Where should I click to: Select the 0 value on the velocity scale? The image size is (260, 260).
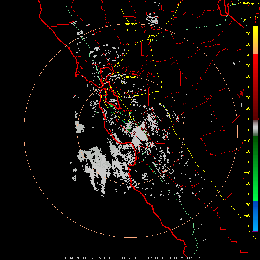point(249,130)
